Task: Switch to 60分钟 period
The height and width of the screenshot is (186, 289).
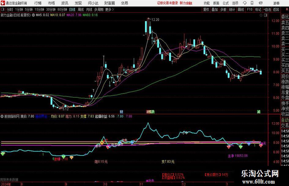Action: (x=62, y=9)
